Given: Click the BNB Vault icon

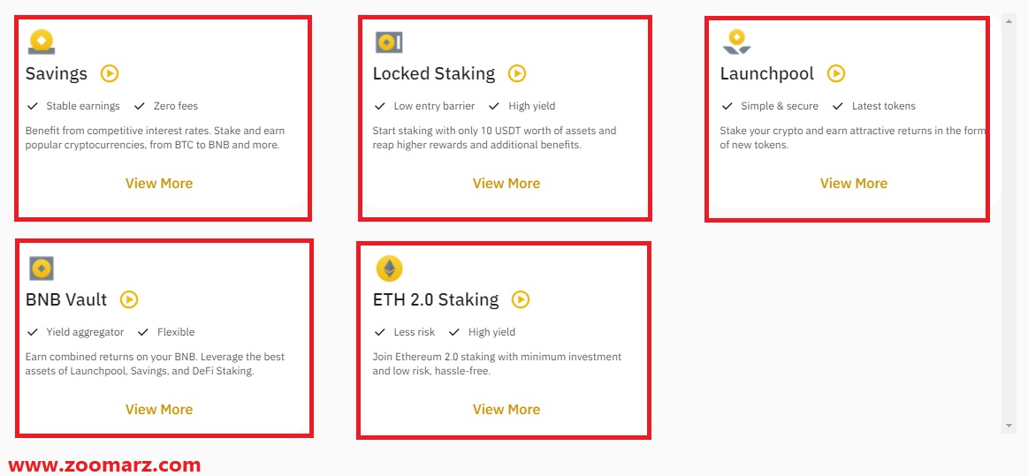Looking at the screenshot, I should (42, 268).
